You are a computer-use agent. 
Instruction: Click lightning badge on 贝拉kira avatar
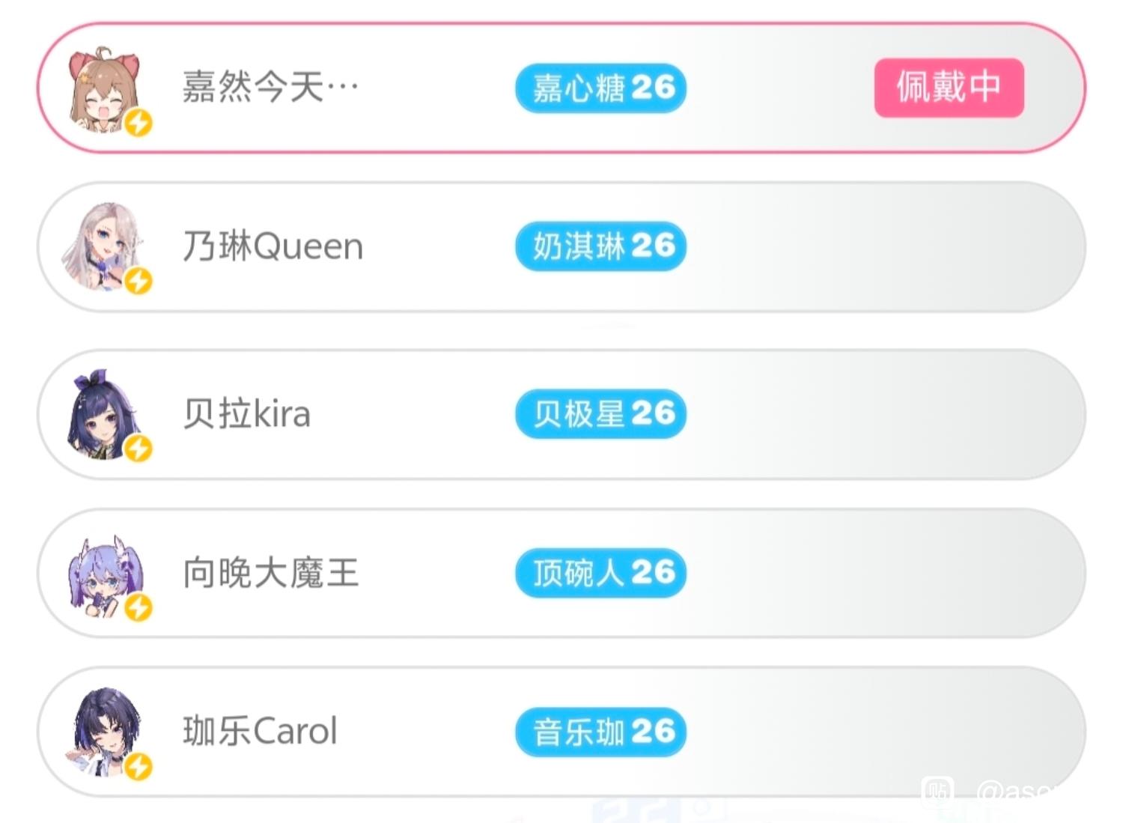point(139,449)
